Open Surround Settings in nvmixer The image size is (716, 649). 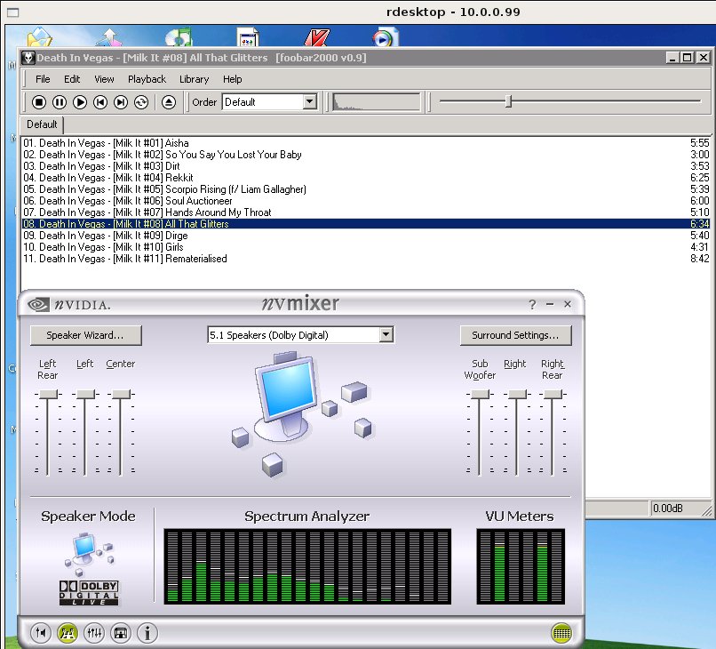[515, 335]
